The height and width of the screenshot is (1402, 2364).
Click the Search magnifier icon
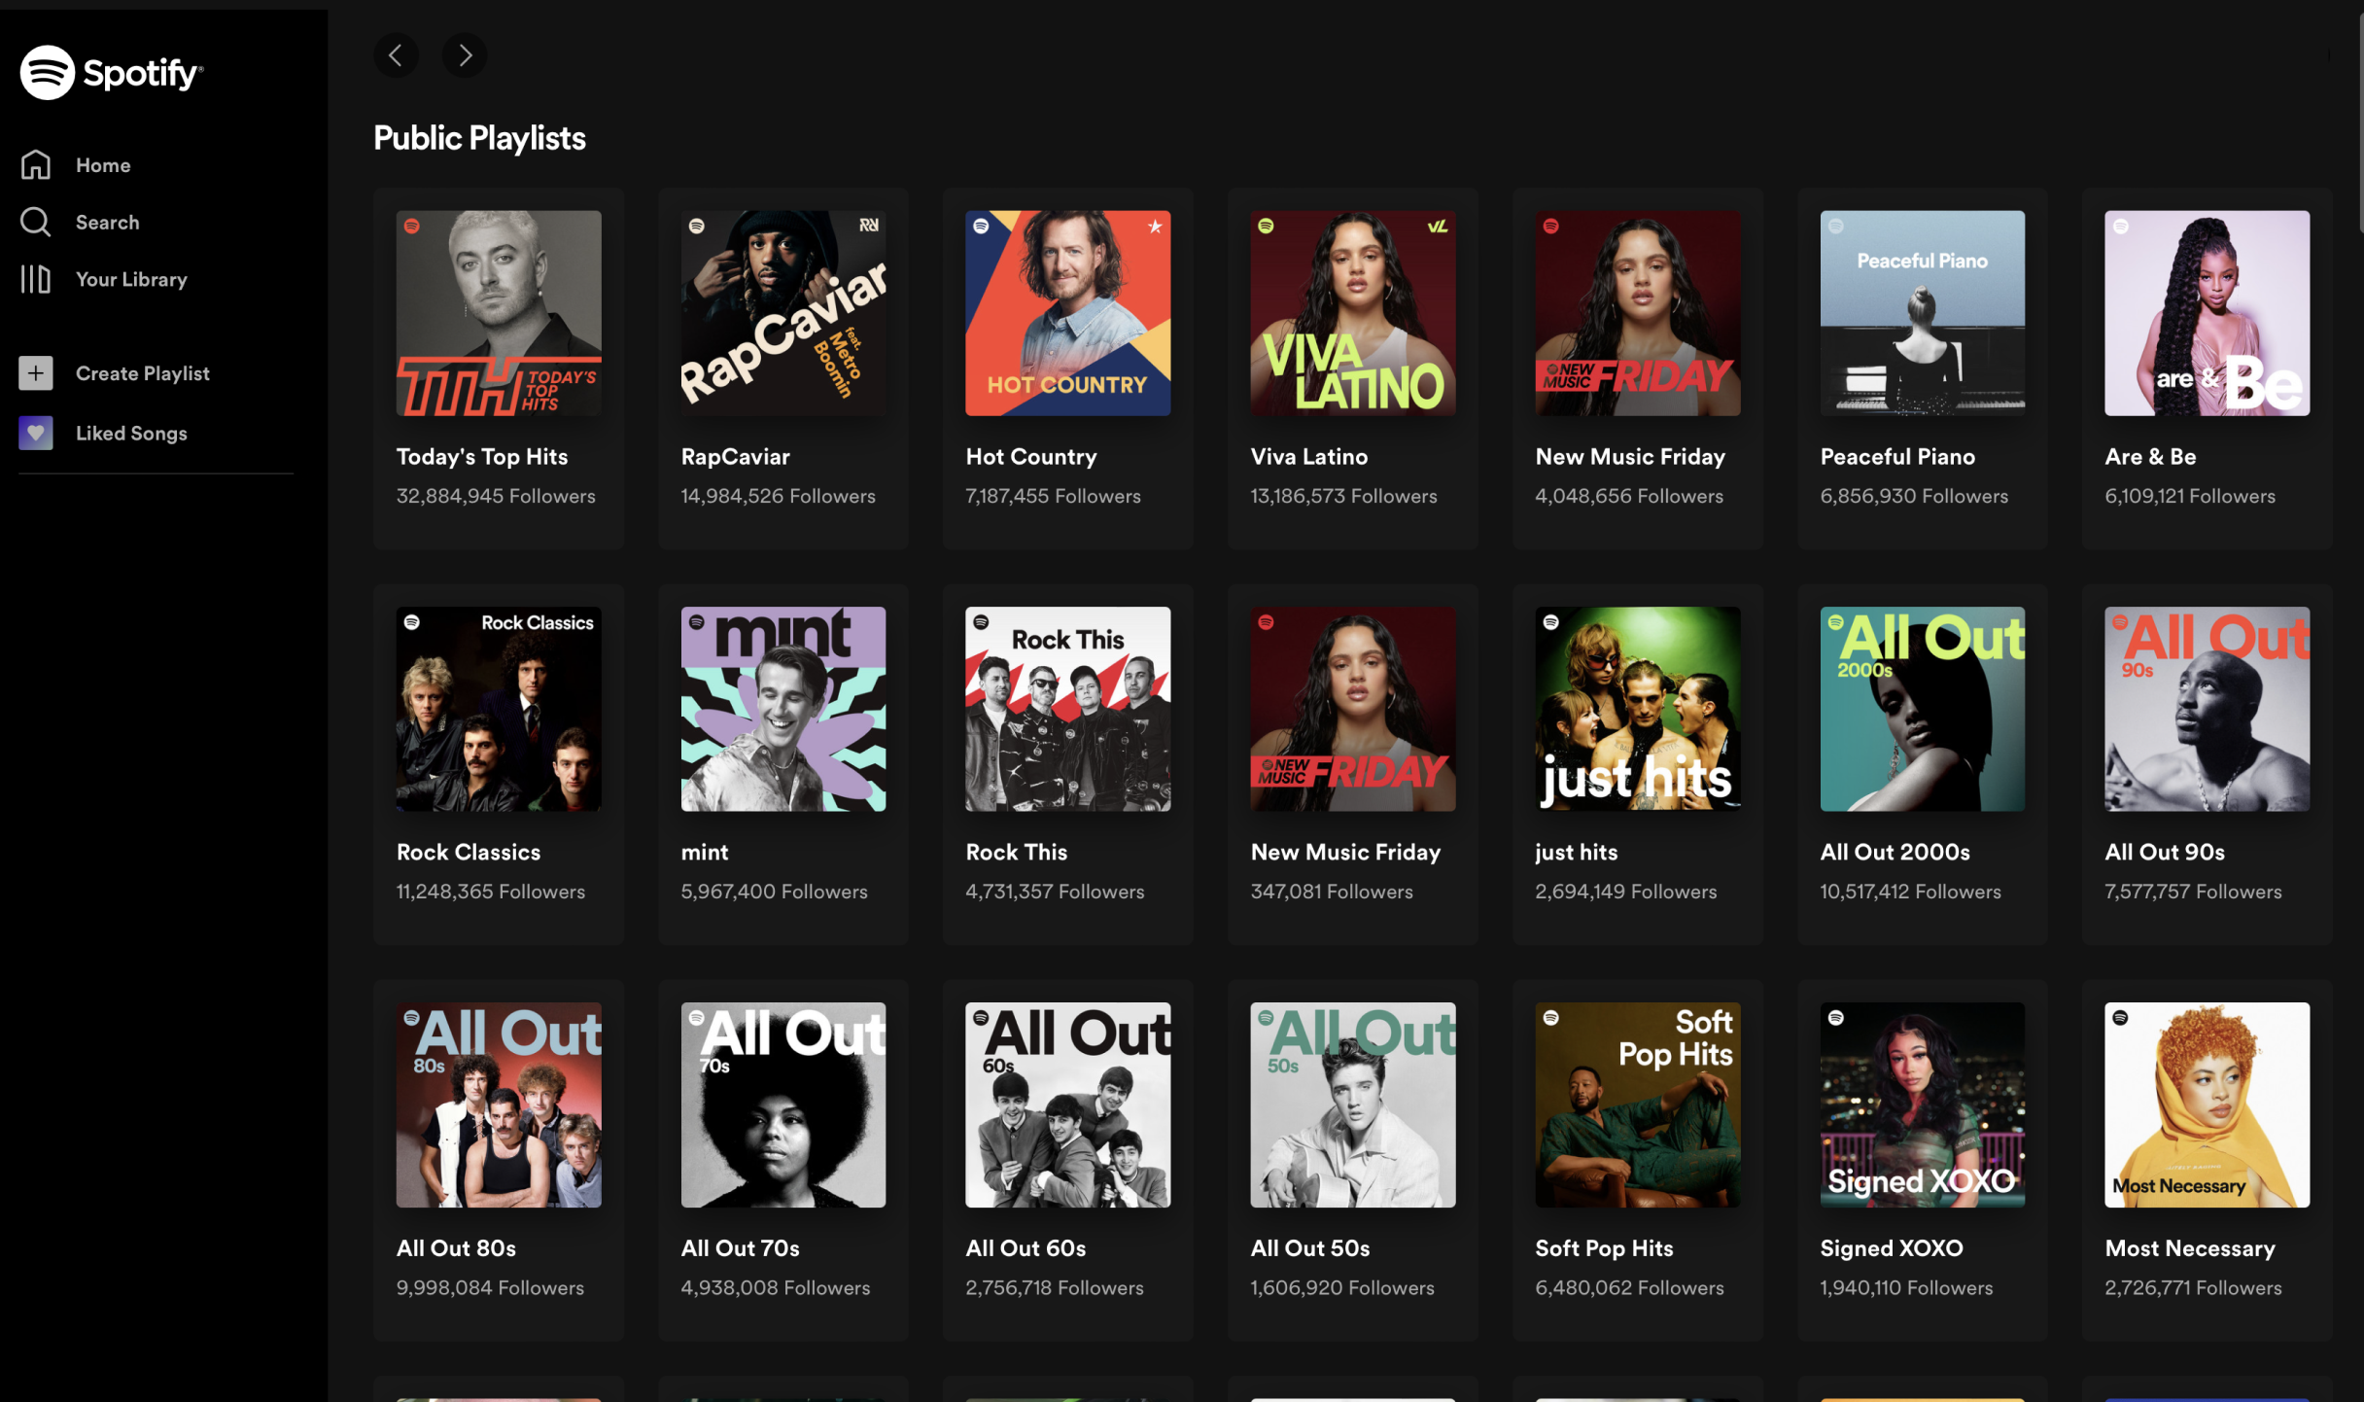coord(36,222)
